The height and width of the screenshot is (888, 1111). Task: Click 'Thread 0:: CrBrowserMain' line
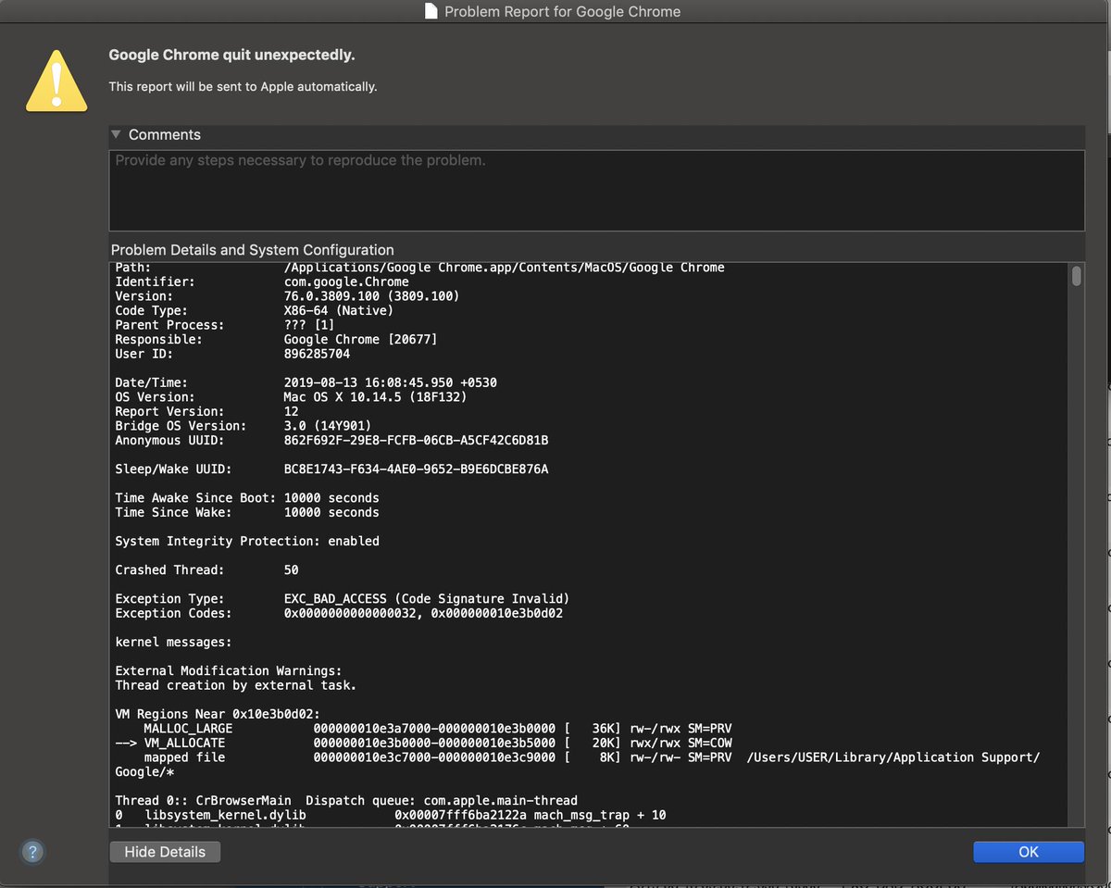point(346,800)
